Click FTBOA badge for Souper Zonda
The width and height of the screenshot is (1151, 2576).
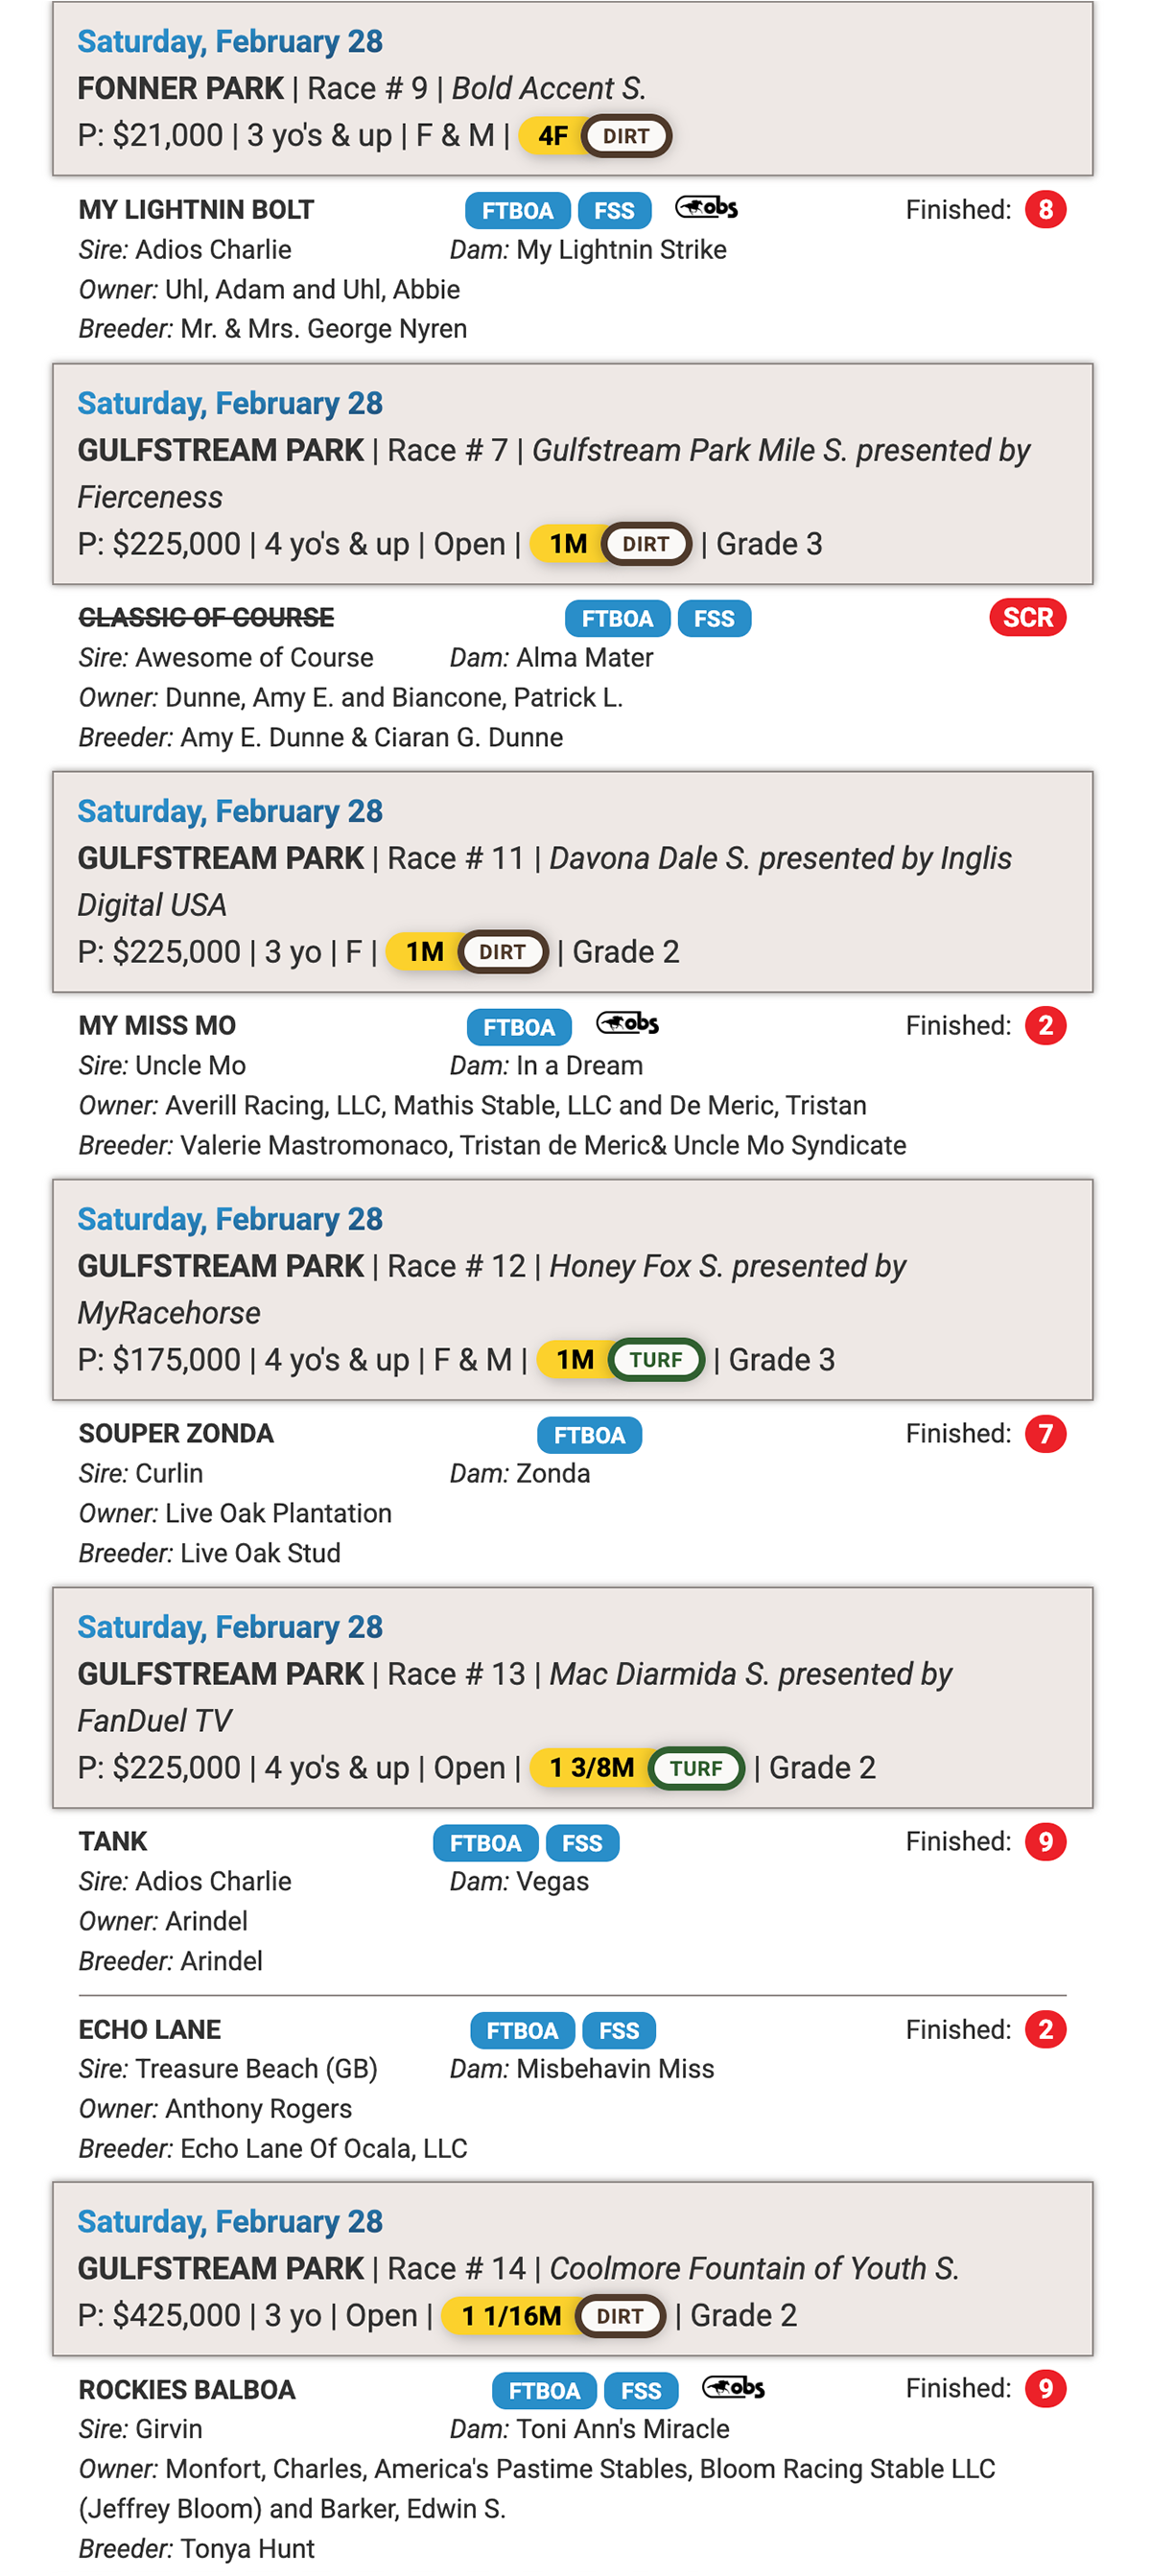[x=589, y=1435]
